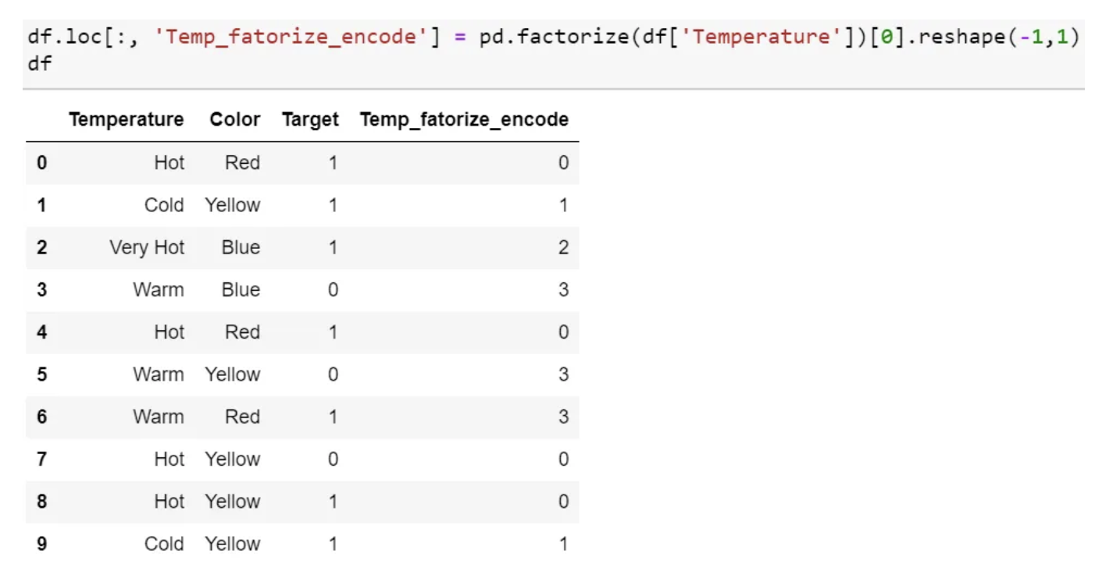Select the 'Cold' temperature cell in row 1
The width and height of the screenshot is (1095, 585).
[164, 205]
